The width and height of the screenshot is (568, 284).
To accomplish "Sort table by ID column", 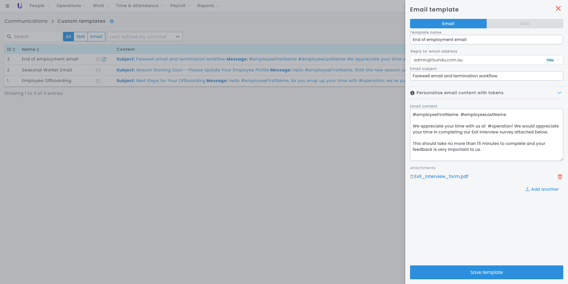I will pyautogui.click(x=11, y=50).
